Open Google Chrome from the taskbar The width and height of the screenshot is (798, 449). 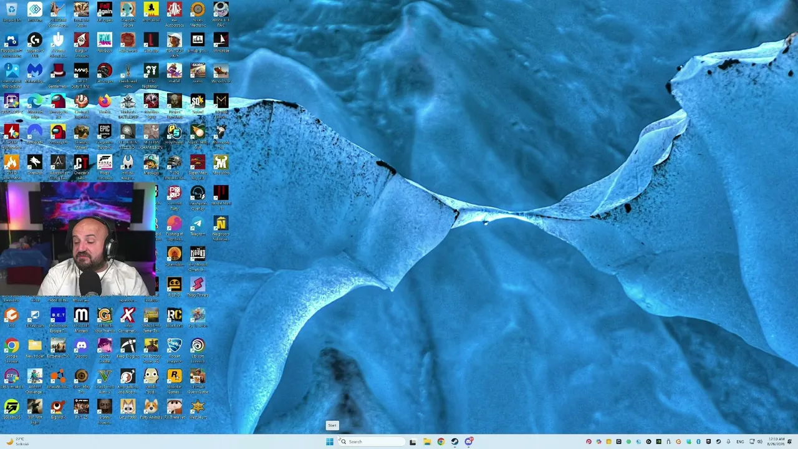click(x=441, y=442)
